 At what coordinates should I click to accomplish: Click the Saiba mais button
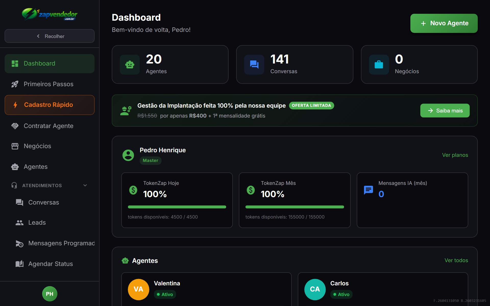coord(445,110)
